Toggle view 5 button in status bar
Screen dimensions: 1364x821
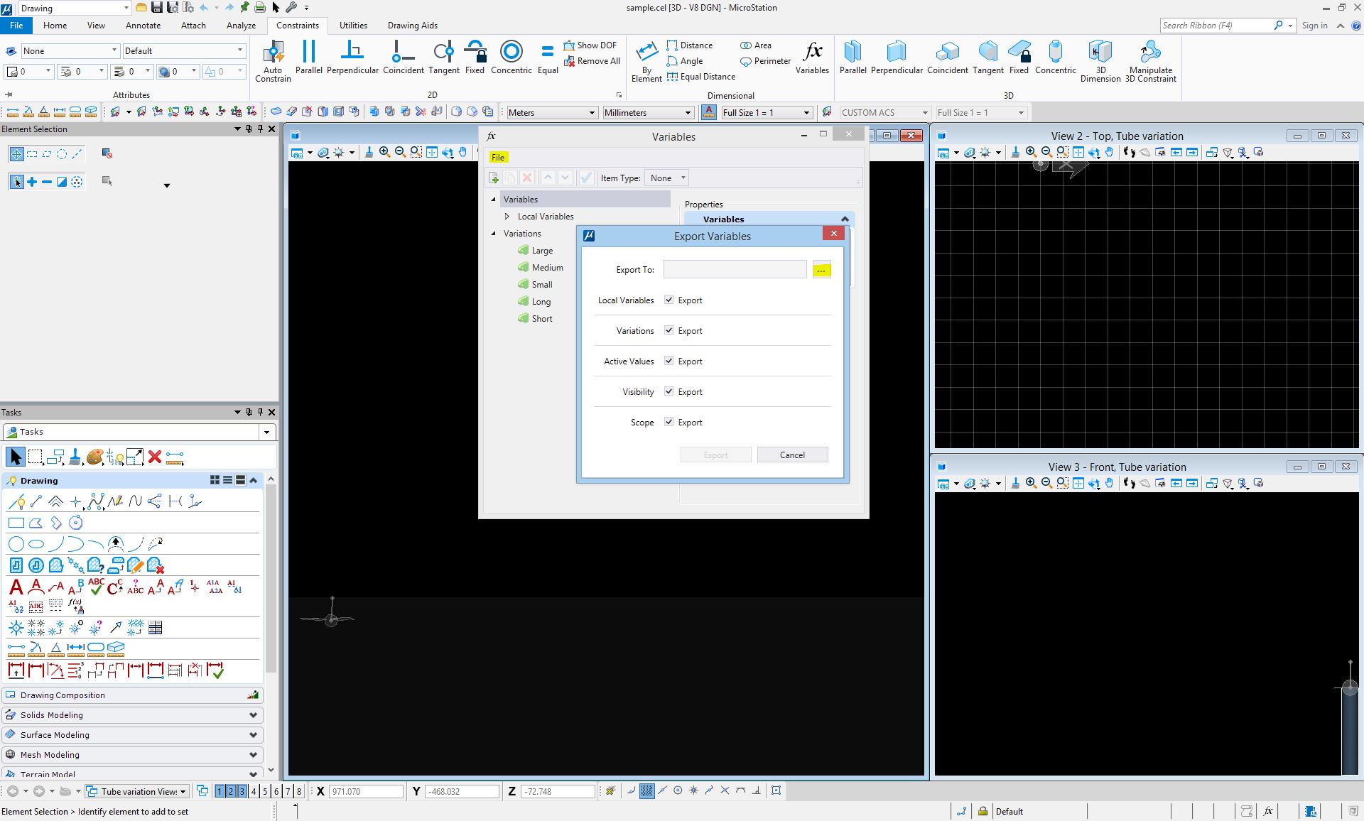tap(265, 791)
